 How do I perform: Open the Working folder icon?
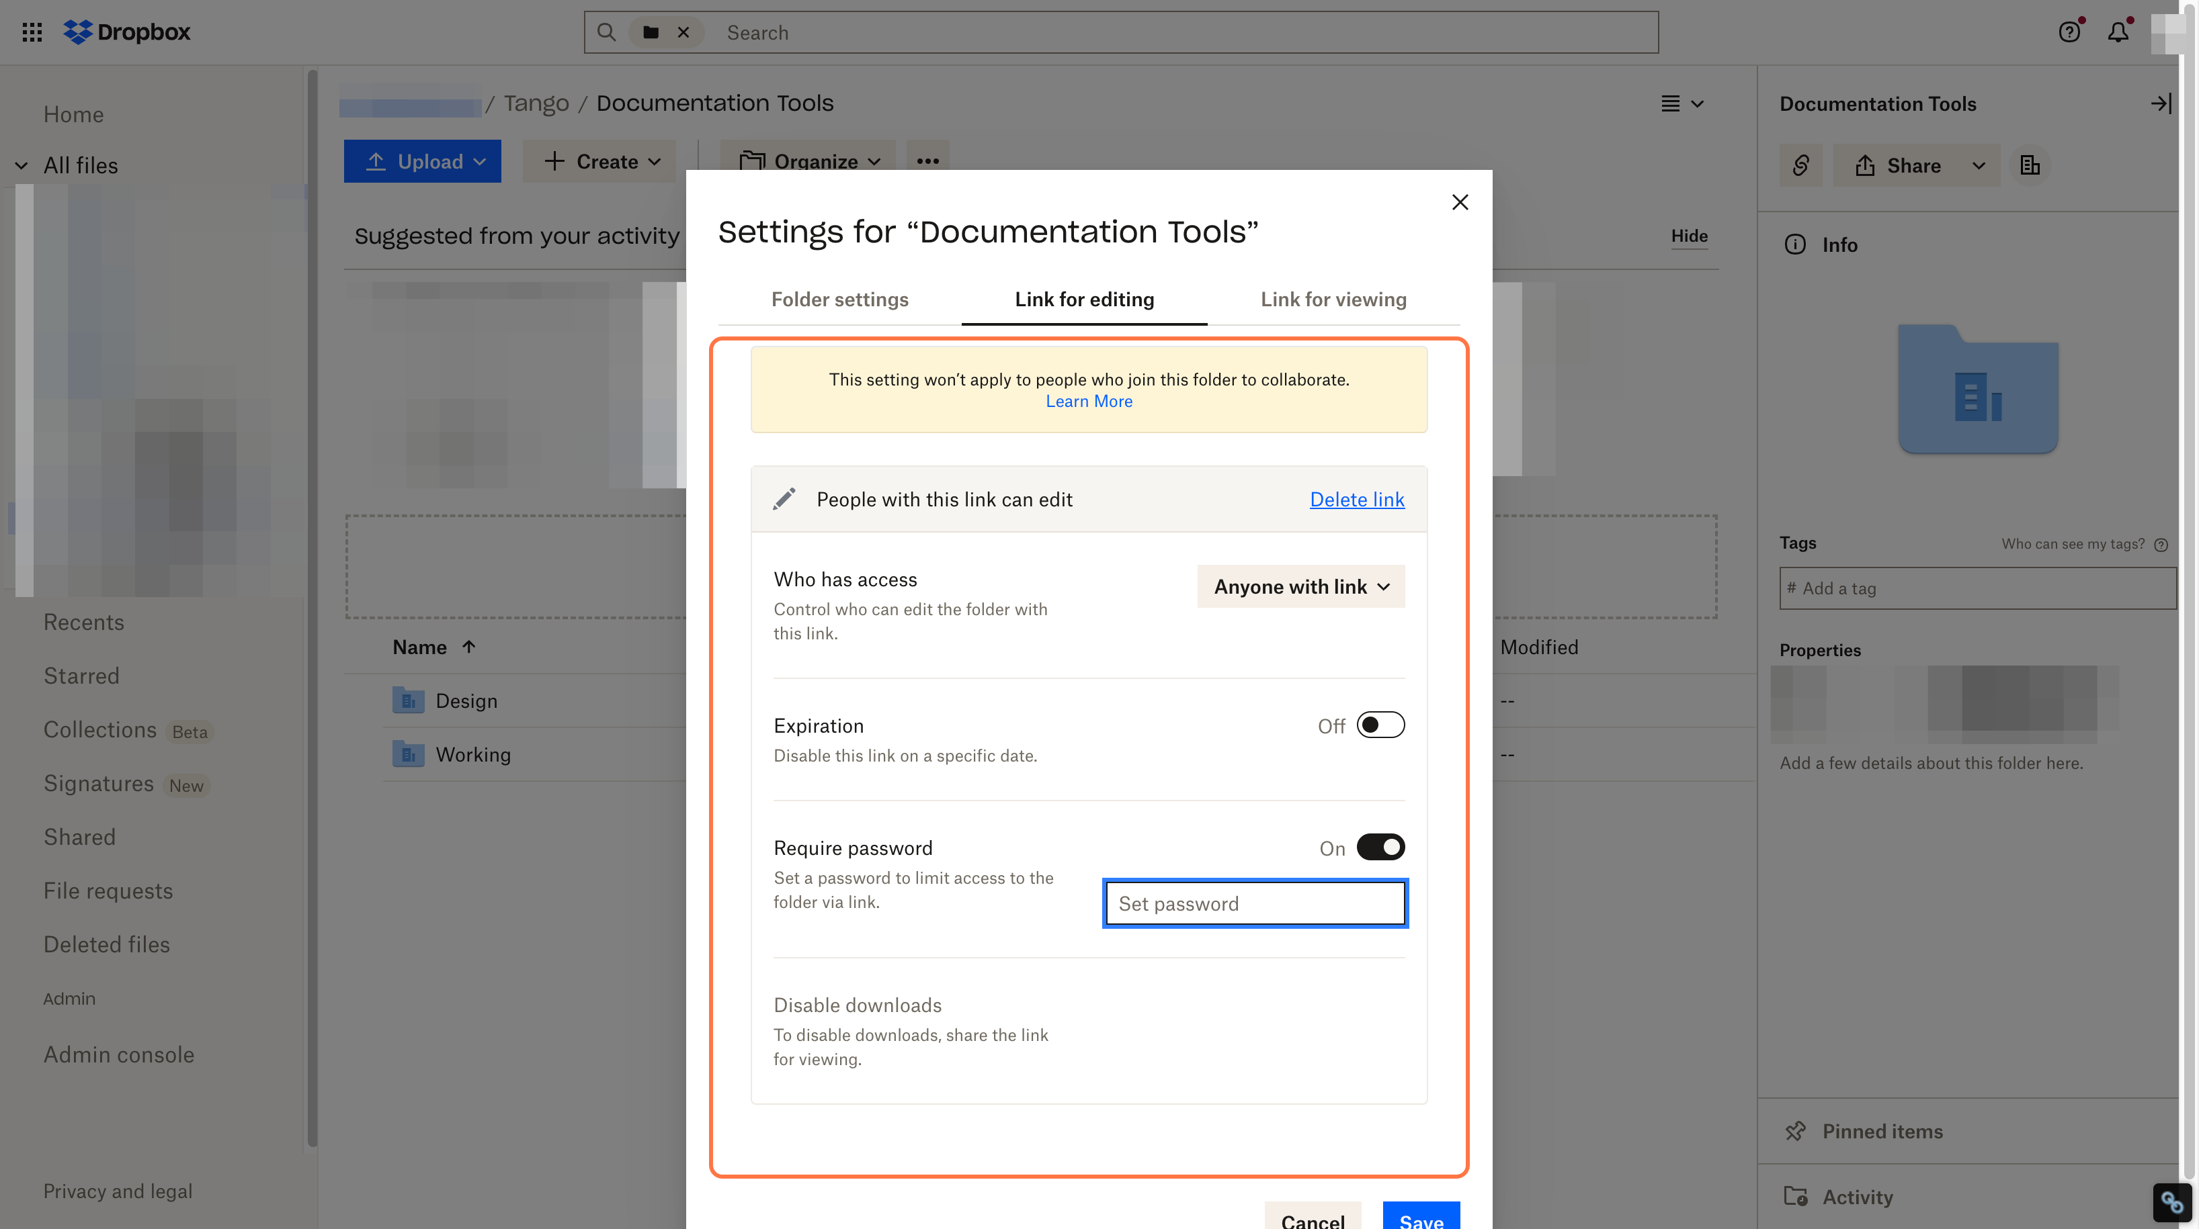tap(409, 754)
